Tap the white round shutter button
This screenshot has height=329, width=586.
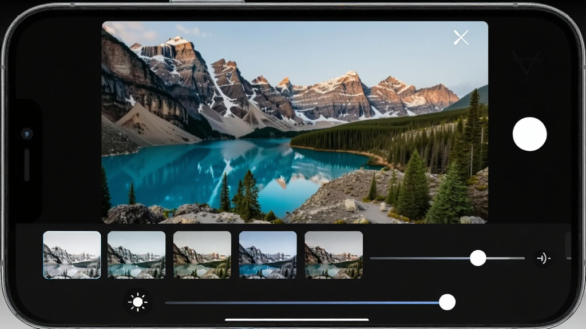click(x=529, y=134)
